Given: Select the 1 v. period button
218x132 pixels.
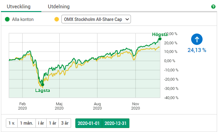Looking at the screenshot, I should pos(12,123).
